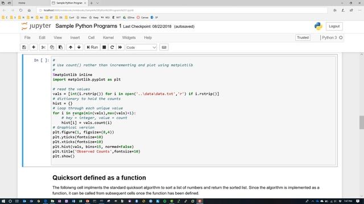Viewport: 364px width, 204px height.
Task: Select the Sample Python Program browser tab
Action: (x=69, y=3)
